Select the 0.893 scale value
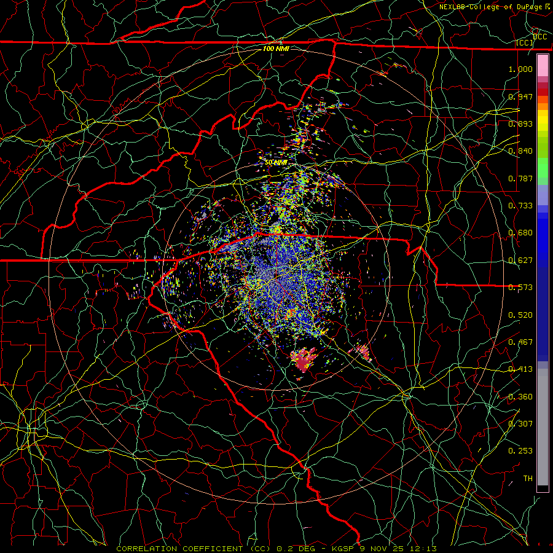The image size is (553, 553). click(520, 124)
